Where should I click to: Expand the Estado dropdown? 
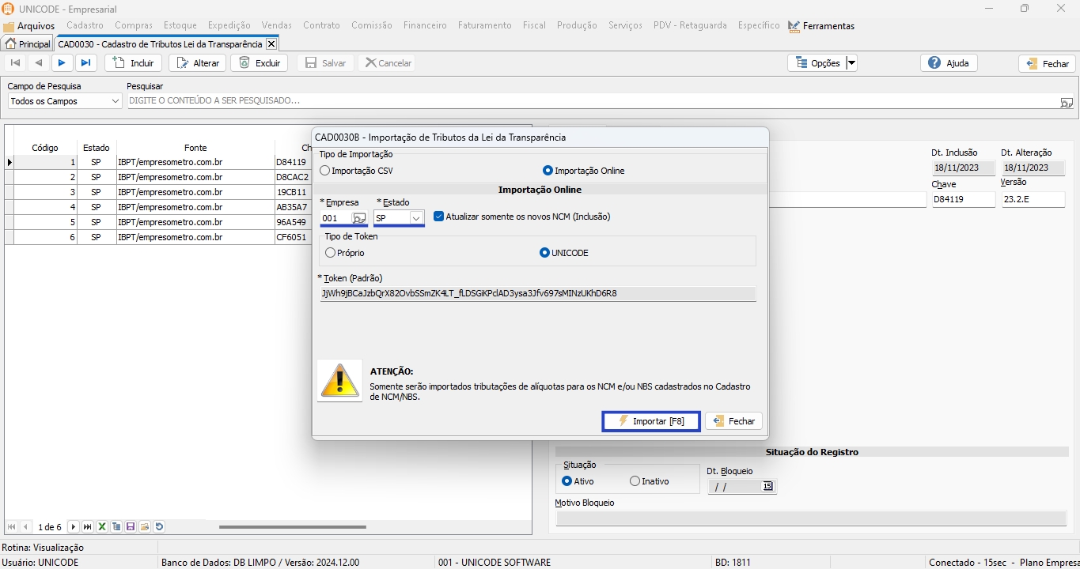[x=415, y=218]
